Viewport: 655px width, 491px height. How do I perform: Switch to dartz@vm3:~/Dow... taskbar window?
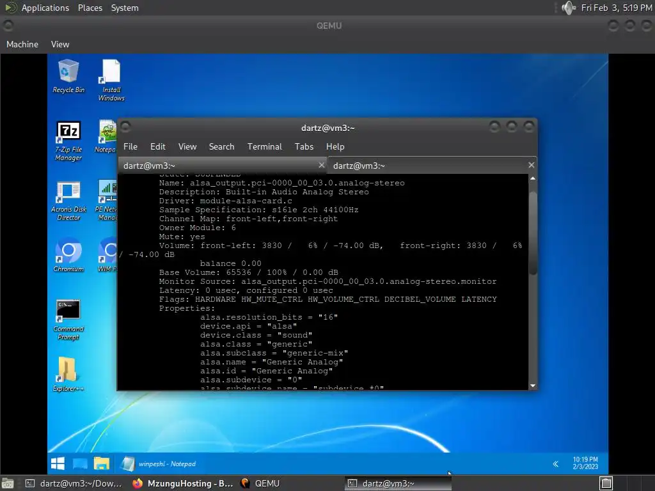point(74,483)
